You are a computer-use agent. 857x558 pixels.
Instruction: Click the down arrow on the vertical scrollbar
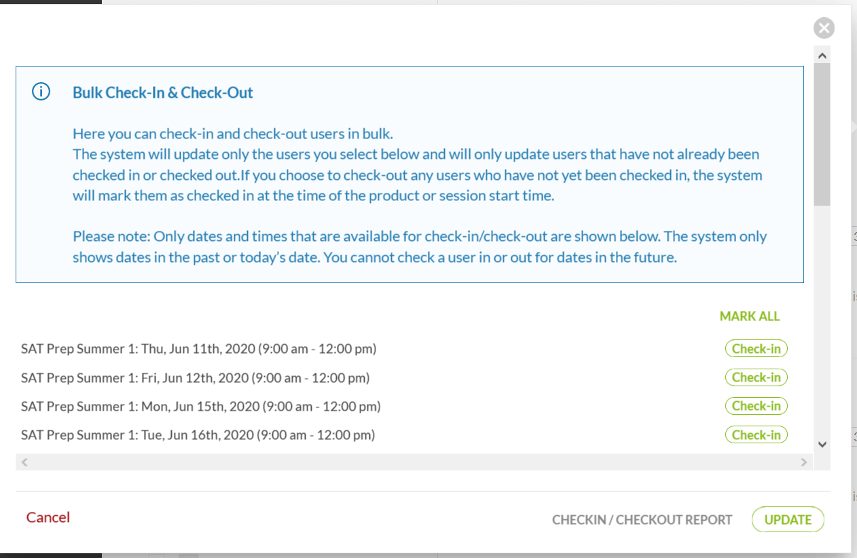click(822, 444)
